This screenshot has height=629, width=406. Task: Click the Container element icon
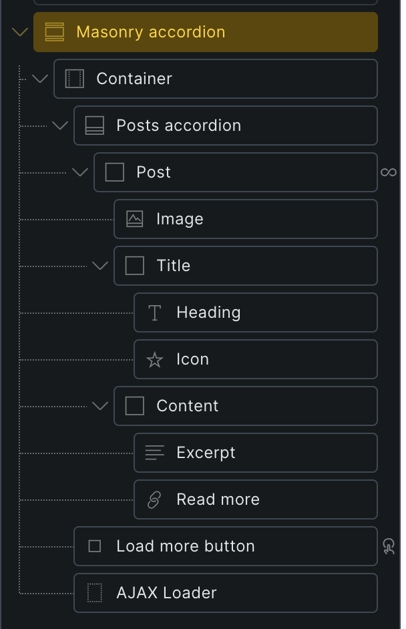coord(75,79)
